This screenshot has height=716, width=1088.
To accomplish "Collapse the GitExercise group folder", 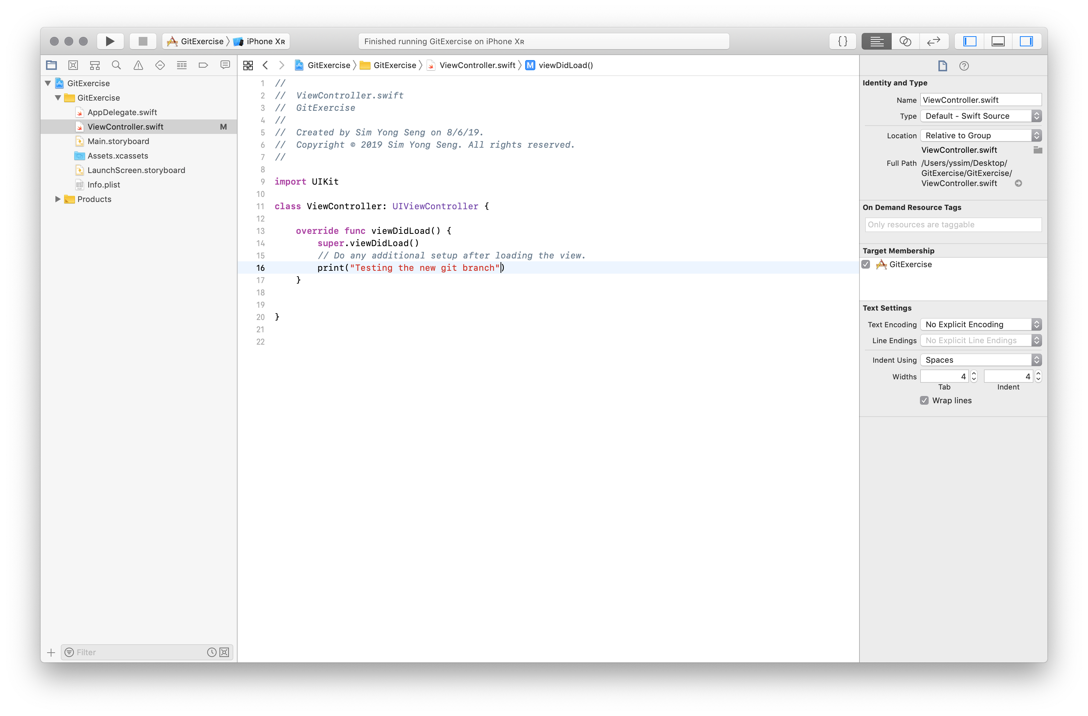I will pyautogui.click(x=58, y=98).
